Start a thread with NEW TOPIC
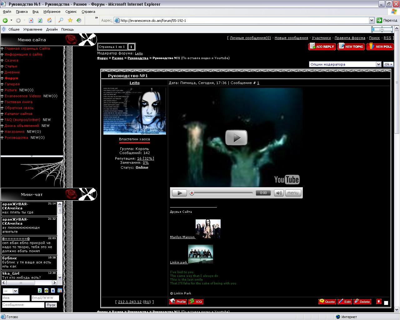This screenshot has height=320, width=400. click(x=351, y=47)
